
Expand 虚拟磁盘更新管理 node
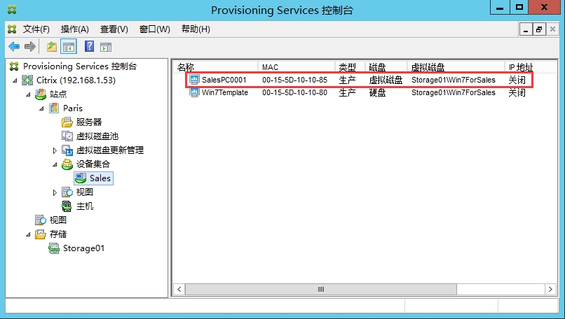pyautogui.click(x=55, y=150)
